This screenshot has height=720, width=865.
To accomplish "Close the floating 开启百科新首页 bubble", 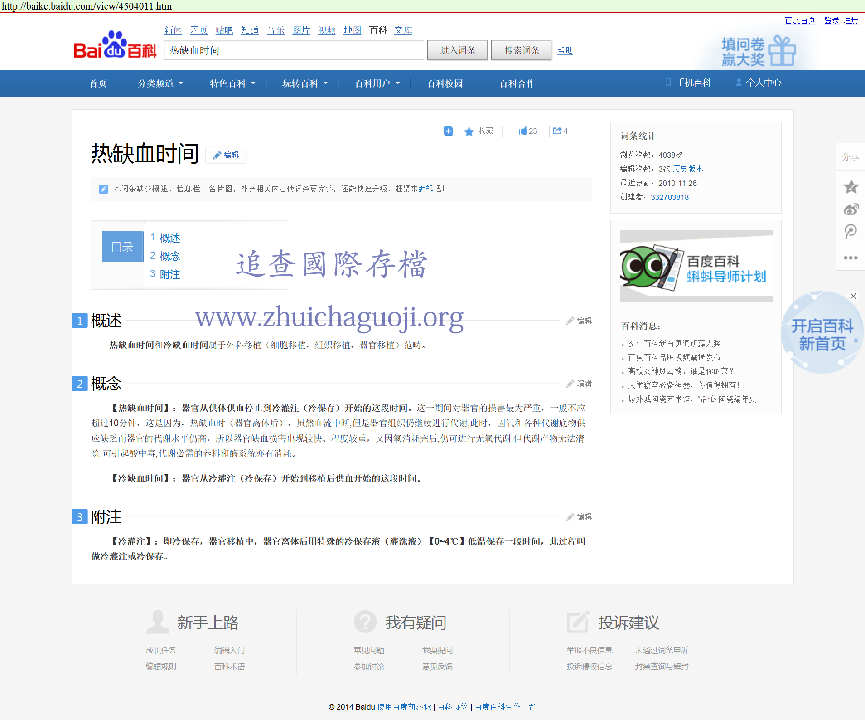I will pyautogui.click(x=853, y=296).
